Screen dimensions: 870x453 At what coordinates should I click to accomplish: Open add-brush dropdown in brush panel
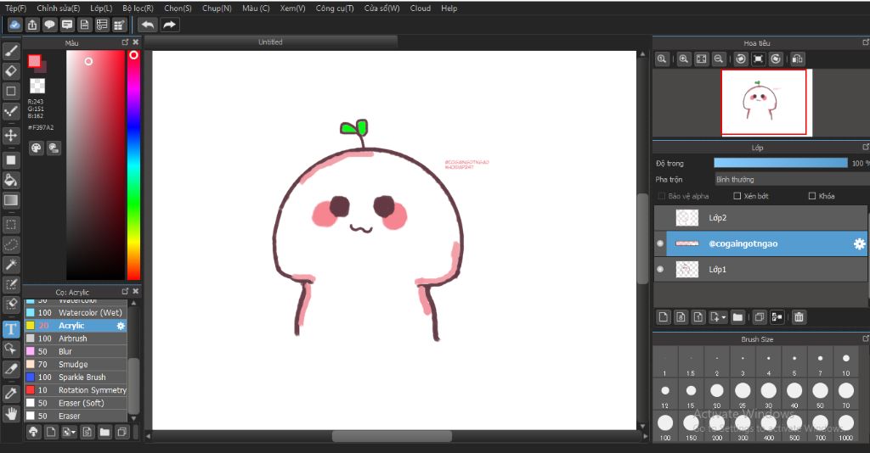[75, 432]
